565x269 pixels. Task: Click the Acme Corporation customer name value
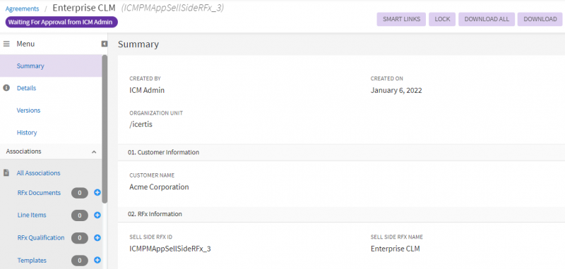[159, 187]
